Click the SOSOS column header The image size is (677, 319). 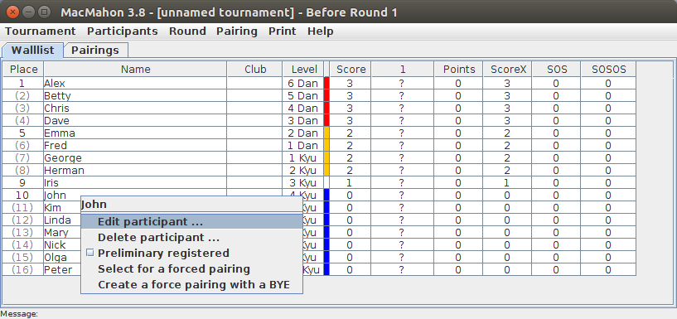point(608,69)
